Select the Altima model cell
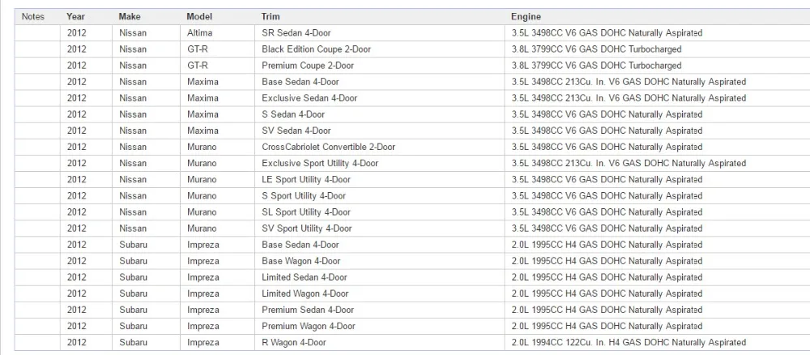 click(217, 33)
